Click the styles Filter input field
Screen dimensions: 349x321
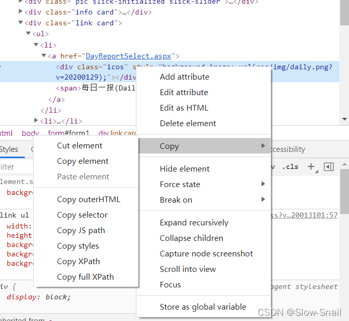click(17, 167)
